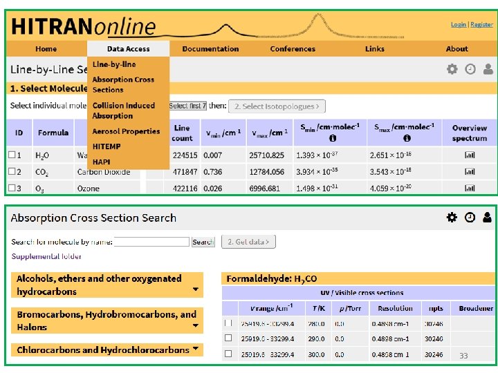
Task: Click Ozone name cell
Action: [89, 189]
